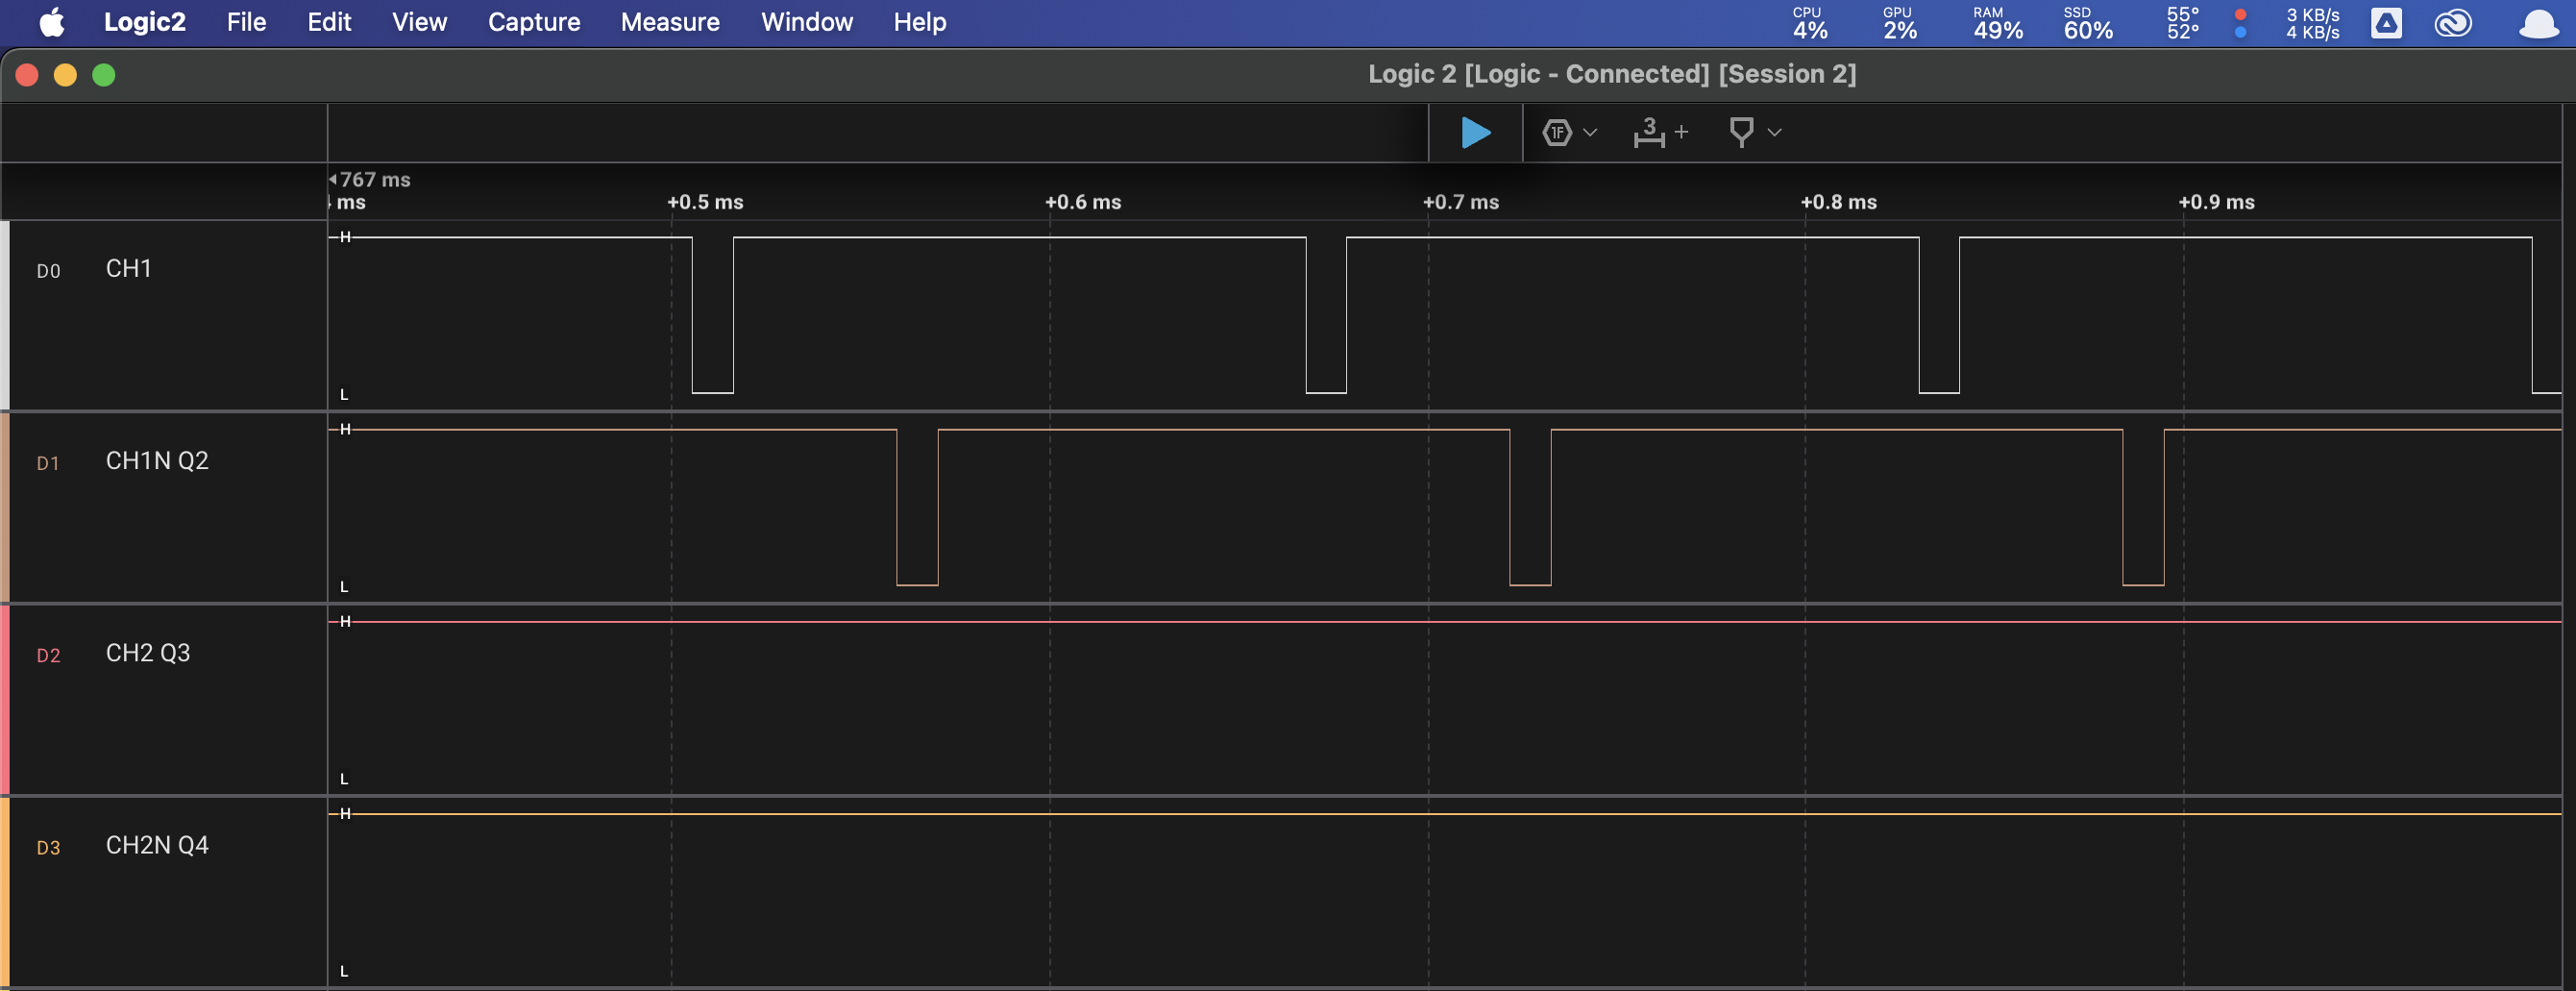Click the +0.7 ms mark on the timeline ruler
This screenshot has width=2576, height=991.
point(1460,201)
